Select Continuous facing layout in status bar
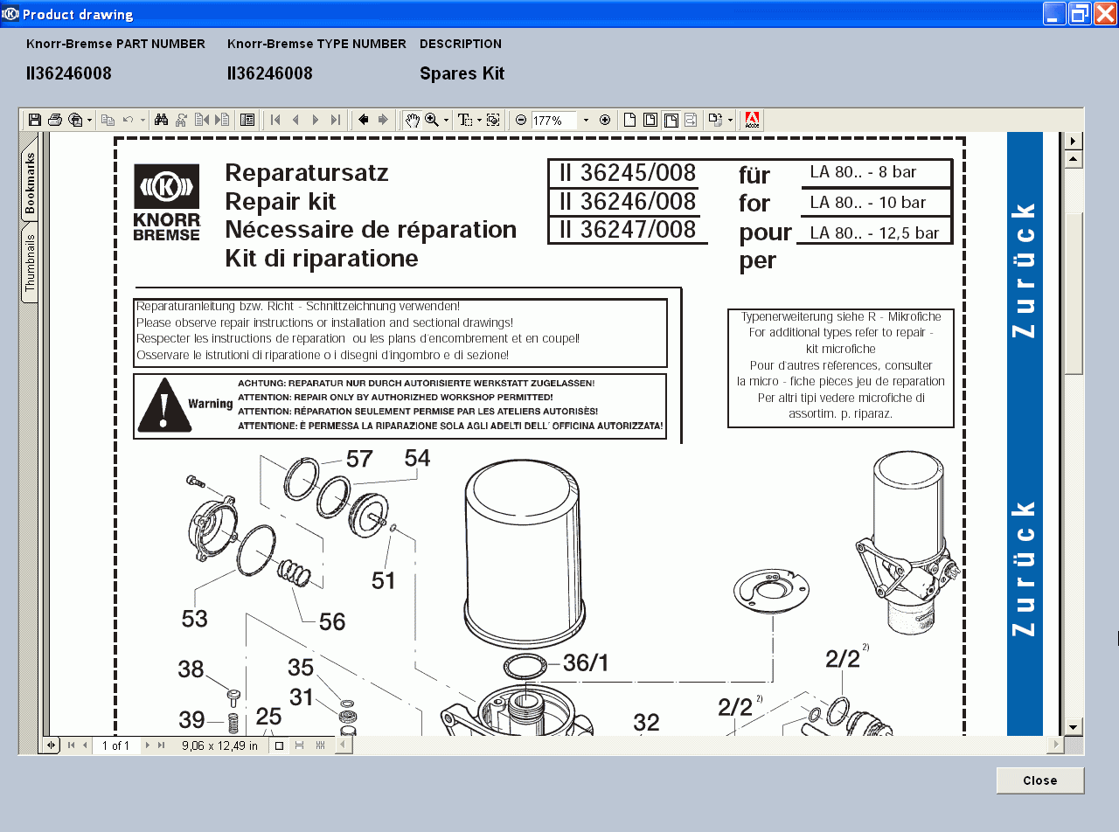 [x=320, y=745]
